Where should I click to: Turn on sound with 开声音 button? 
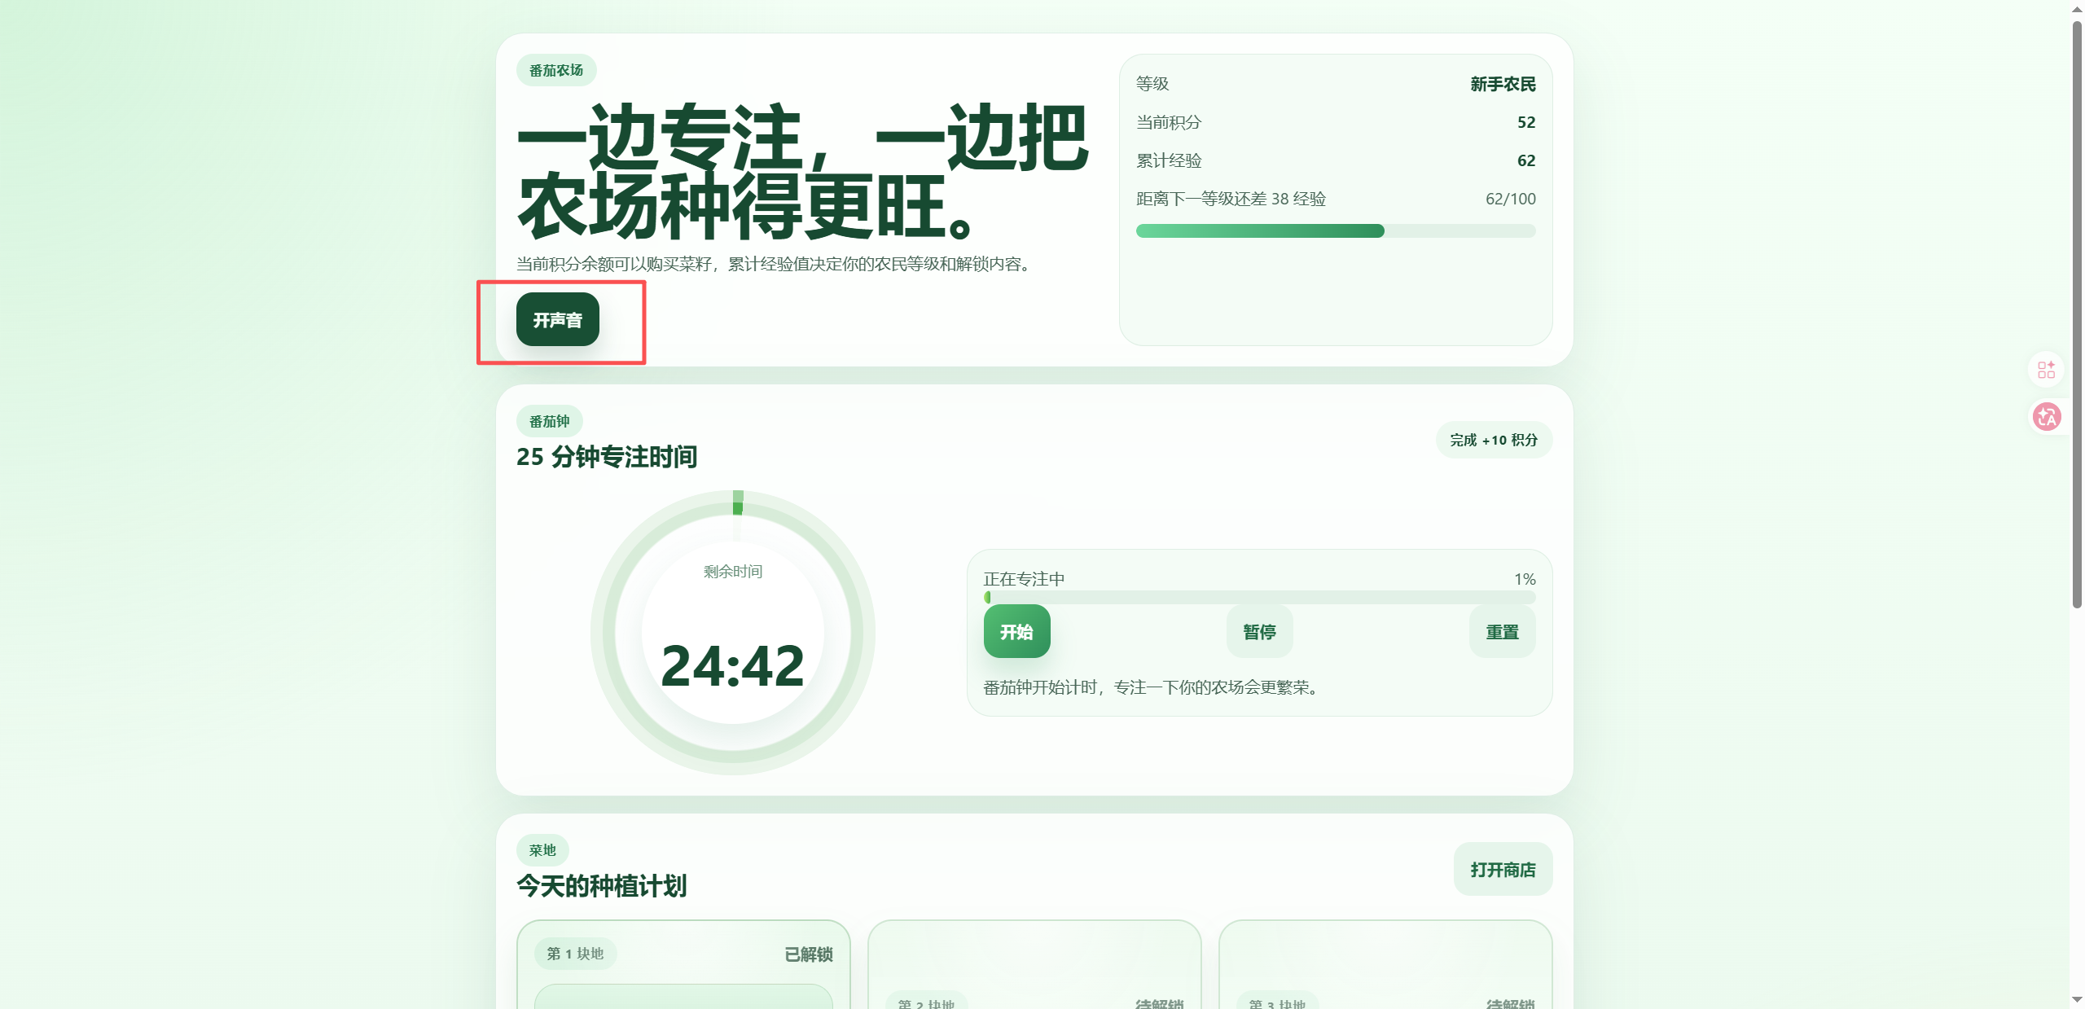pos(557,320)
